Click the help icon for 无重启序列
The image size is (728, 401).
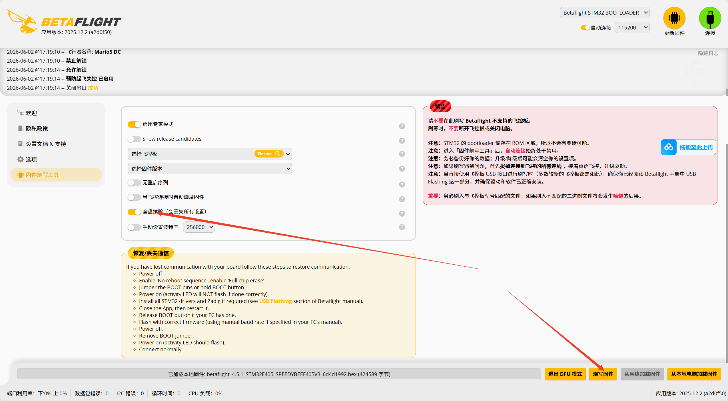[402, 184]
